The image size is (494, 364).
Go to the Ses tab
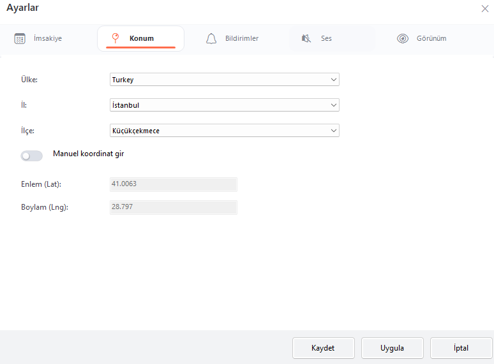[326, 38]
